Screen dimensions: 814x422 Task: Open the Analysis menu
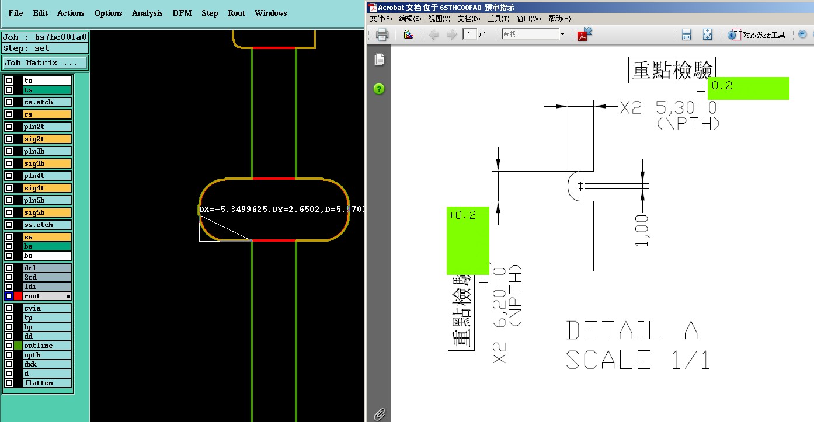click(147, 13)
